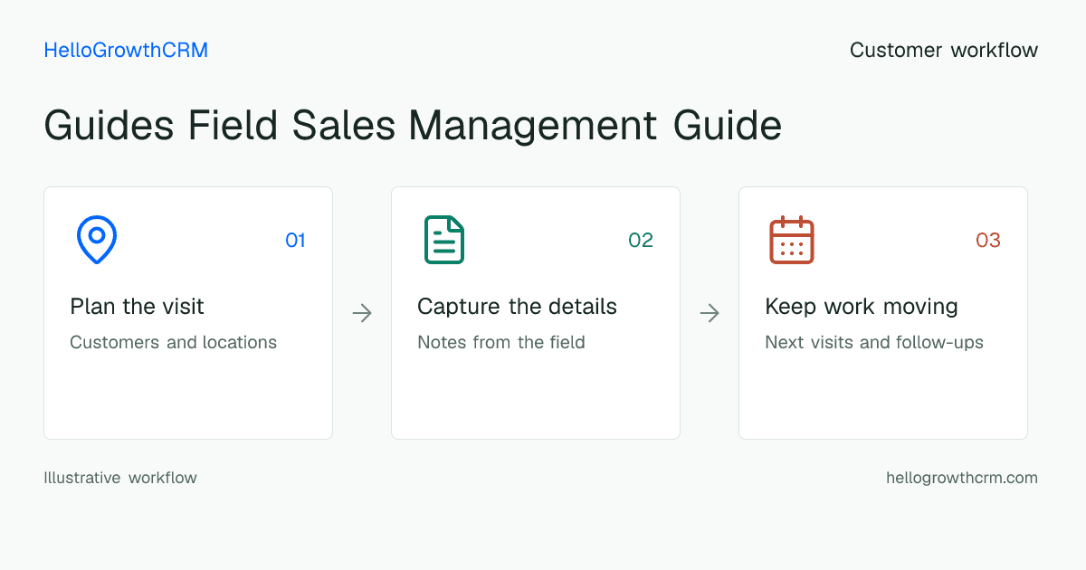Select the Plan the visit title
1086x570 pixels.
137,307
